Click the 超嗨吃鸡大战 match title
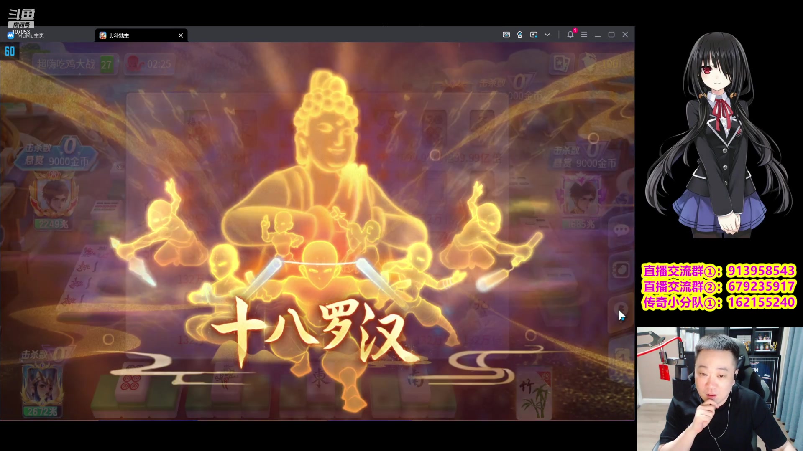The image size is (803, 451). point(66,64)
